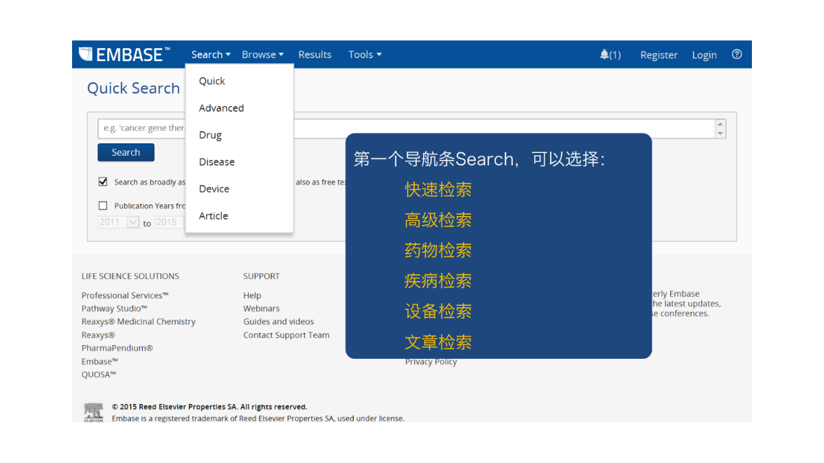
Task: Click the 2015 end year field
Action: click(170, 222)
